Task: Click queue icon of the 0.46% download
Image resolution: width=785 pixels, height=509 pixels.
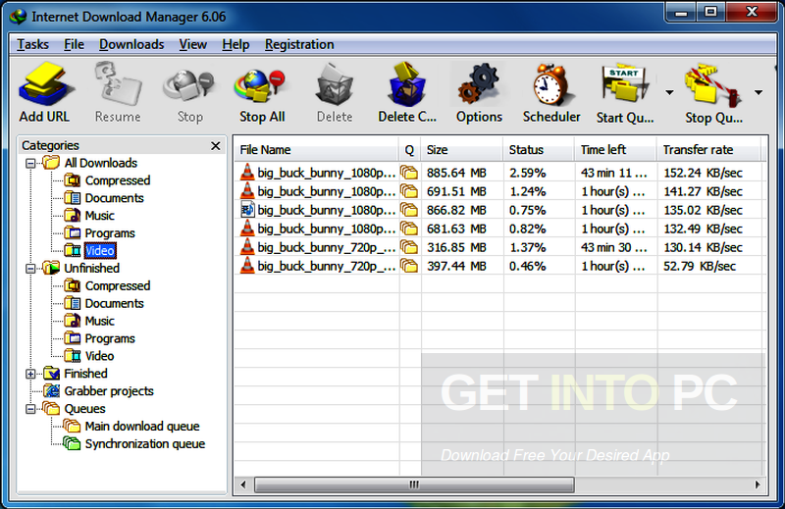Action: [x=409, y=266]
